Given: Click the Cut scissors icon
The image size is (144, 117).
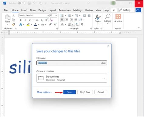Looking at the screenshot, I should coord(13,15).
